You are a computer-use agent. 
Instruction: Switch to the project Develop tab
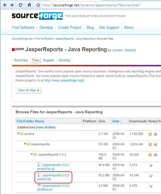pos(64,60)
